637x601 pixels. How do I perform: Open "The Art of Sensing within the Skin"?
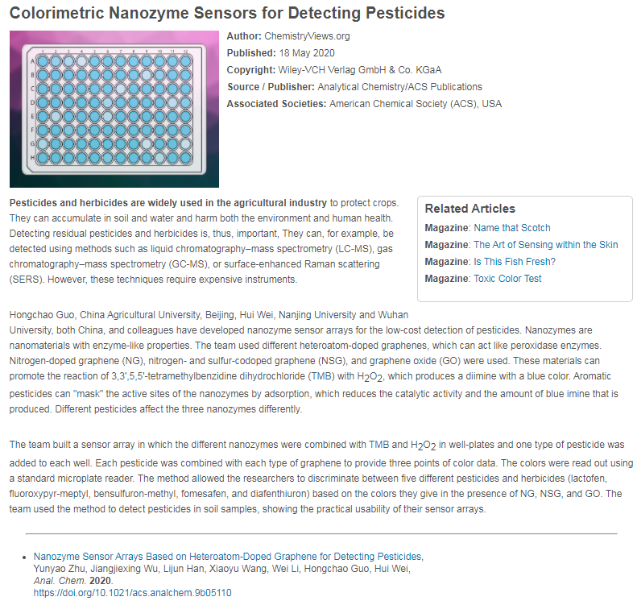(x=545, y=245)
